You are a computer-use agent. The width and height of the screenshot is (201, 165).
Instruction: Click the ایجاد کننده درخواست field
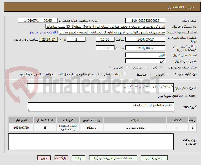112,32
